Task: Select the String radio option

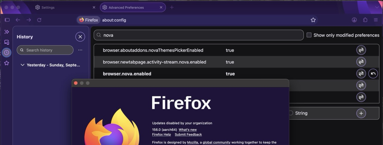Action: [291, 113]
